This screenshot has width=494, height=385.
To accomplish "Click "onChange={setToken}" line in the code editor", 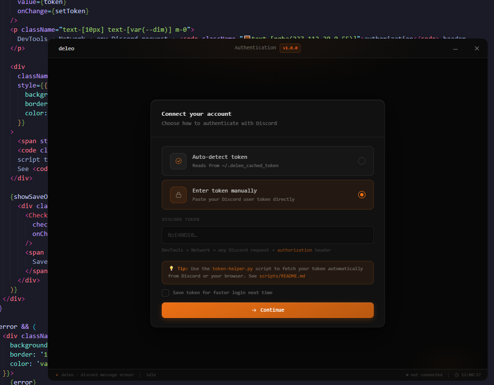I will pyautogui.click(x=53, y=11).
